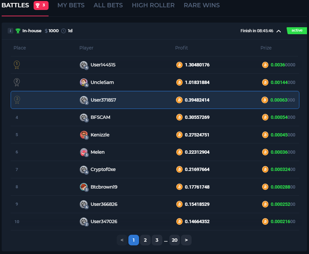The image size is (309, 254).
Task: Click the $1000 prize pool label
Action: pyautogui.click(x=52, y=31)
